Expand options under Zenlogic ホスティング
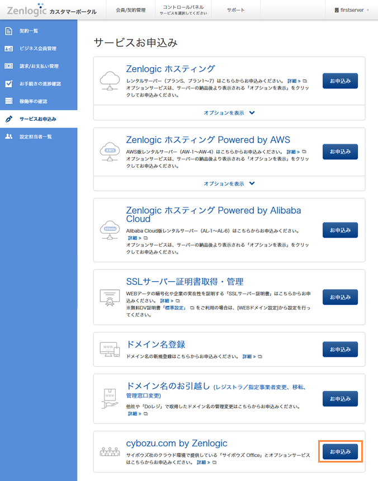378x481 pixels. [229, 112]
